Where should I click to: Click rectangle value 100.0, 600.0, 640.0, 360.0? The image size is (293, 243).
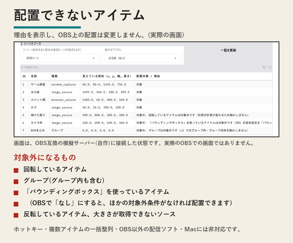click(x=108, y=123)
